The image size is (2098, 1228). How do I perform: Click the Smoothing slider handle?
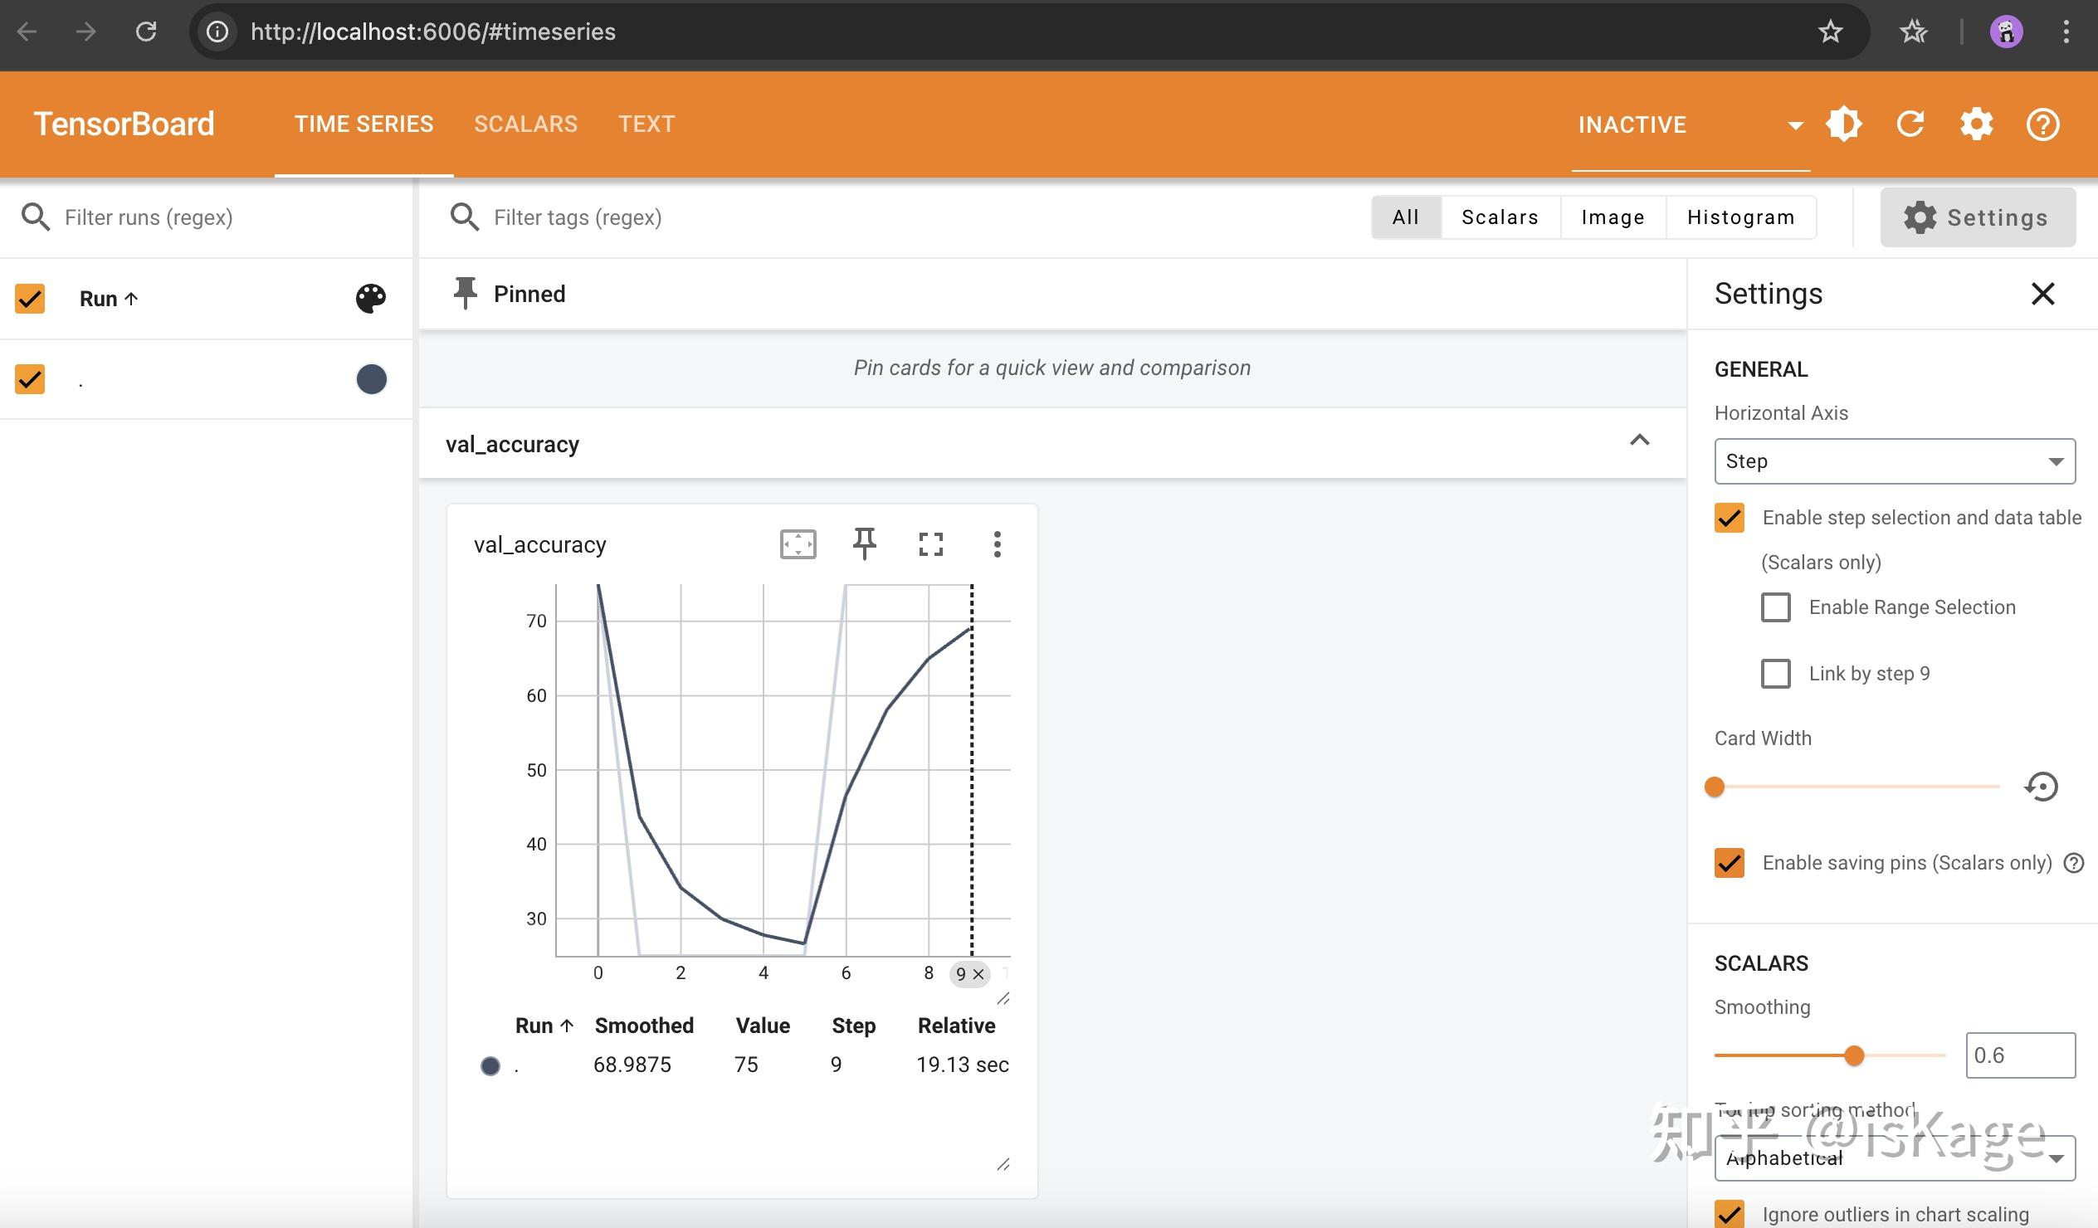1853,1055
